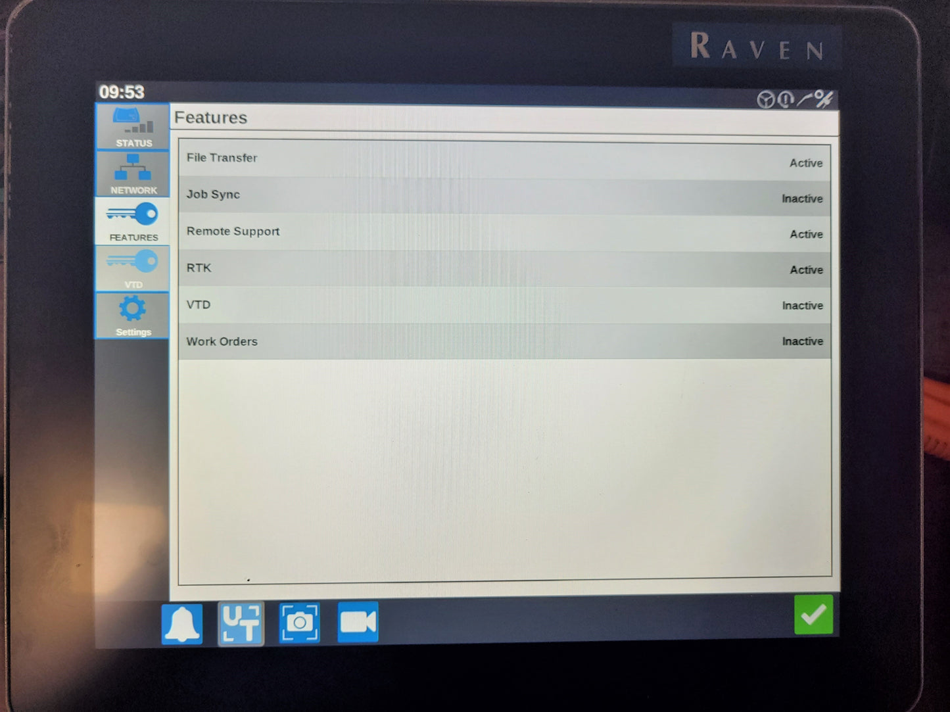Image resolution: width=950 pixels, height=712 pixels.
Task: Tap the warning alert status icon
Action: (x=786, y=100)
